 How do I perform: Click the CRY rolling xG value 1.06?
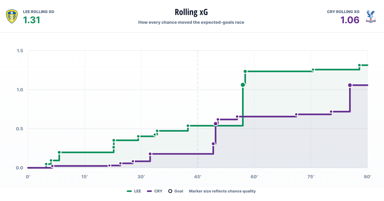pos(350,20)
